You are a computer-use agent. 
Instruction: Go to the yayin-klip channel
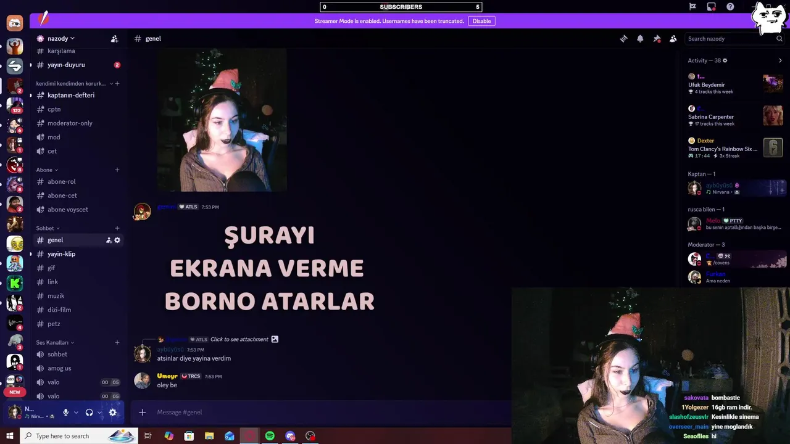coord(78,254)
